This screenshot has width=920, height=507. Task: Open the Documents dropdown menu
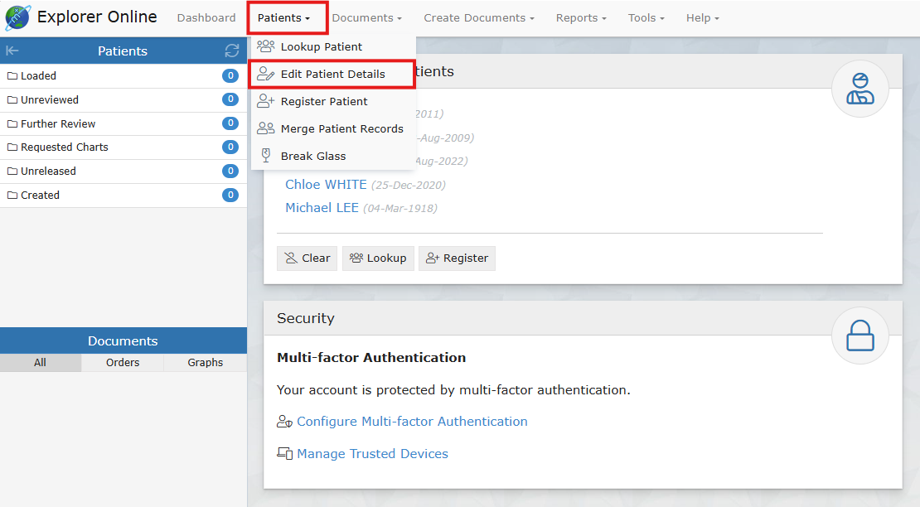[x=366, y=17]
